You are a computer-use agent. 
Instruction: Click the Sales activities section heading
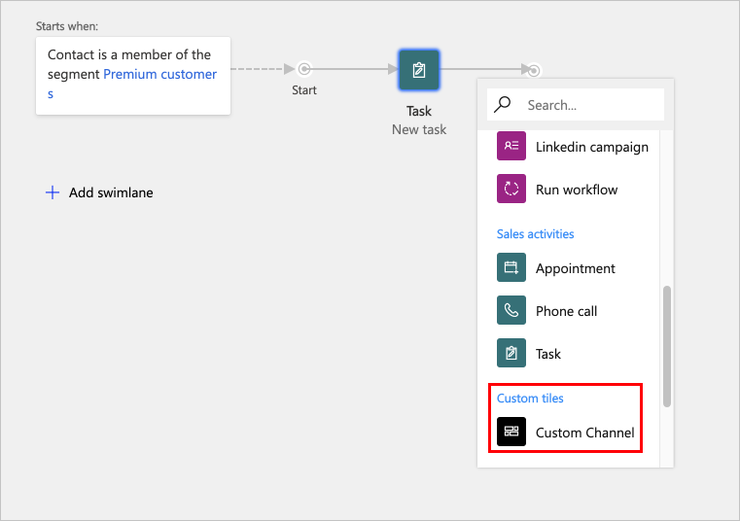(535, 234)
